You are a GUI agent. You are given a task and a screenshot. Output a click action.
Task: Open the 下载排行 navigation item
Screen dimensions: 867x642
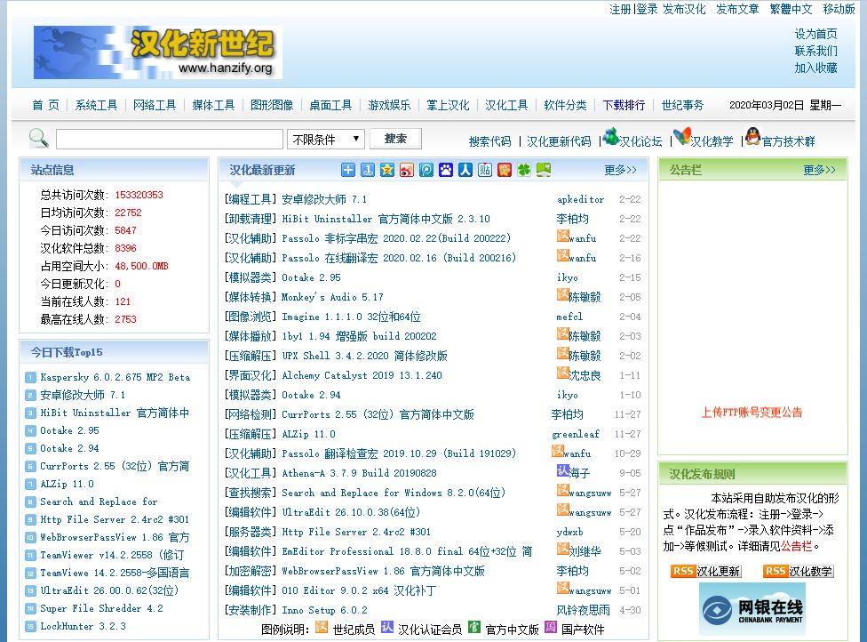click(x=624, y=105)
